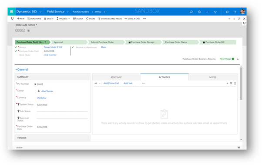Go to previous record up arrow
This screenshot has width=262, height=165.
[x=229, y=19]
